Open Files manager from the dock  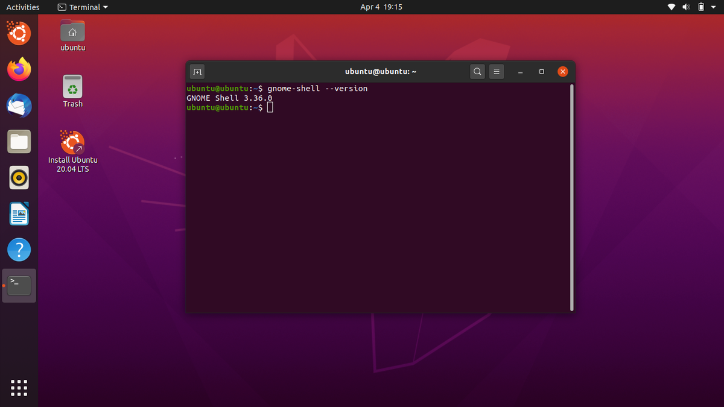click(19, 142)
